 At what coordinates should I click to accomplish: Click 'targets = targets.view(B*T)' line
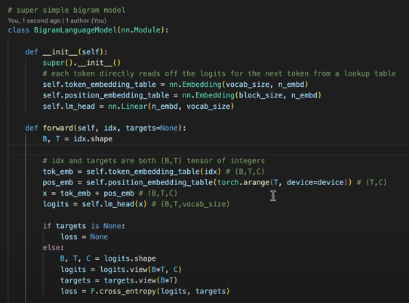pyautogui.click(x=119, y=280)
